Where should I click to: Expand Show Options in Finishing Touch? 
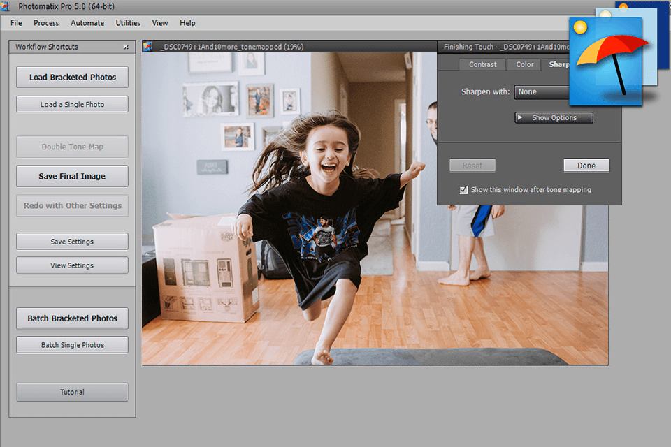[554, 117]
